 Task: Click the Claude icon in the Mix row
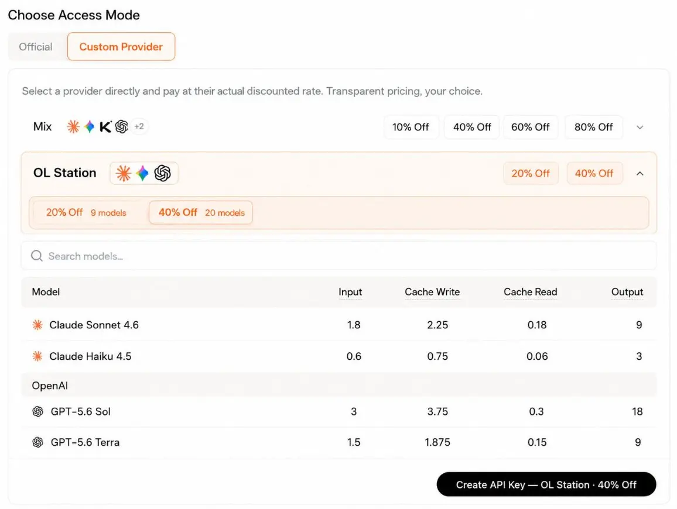(x=73, y=126)
